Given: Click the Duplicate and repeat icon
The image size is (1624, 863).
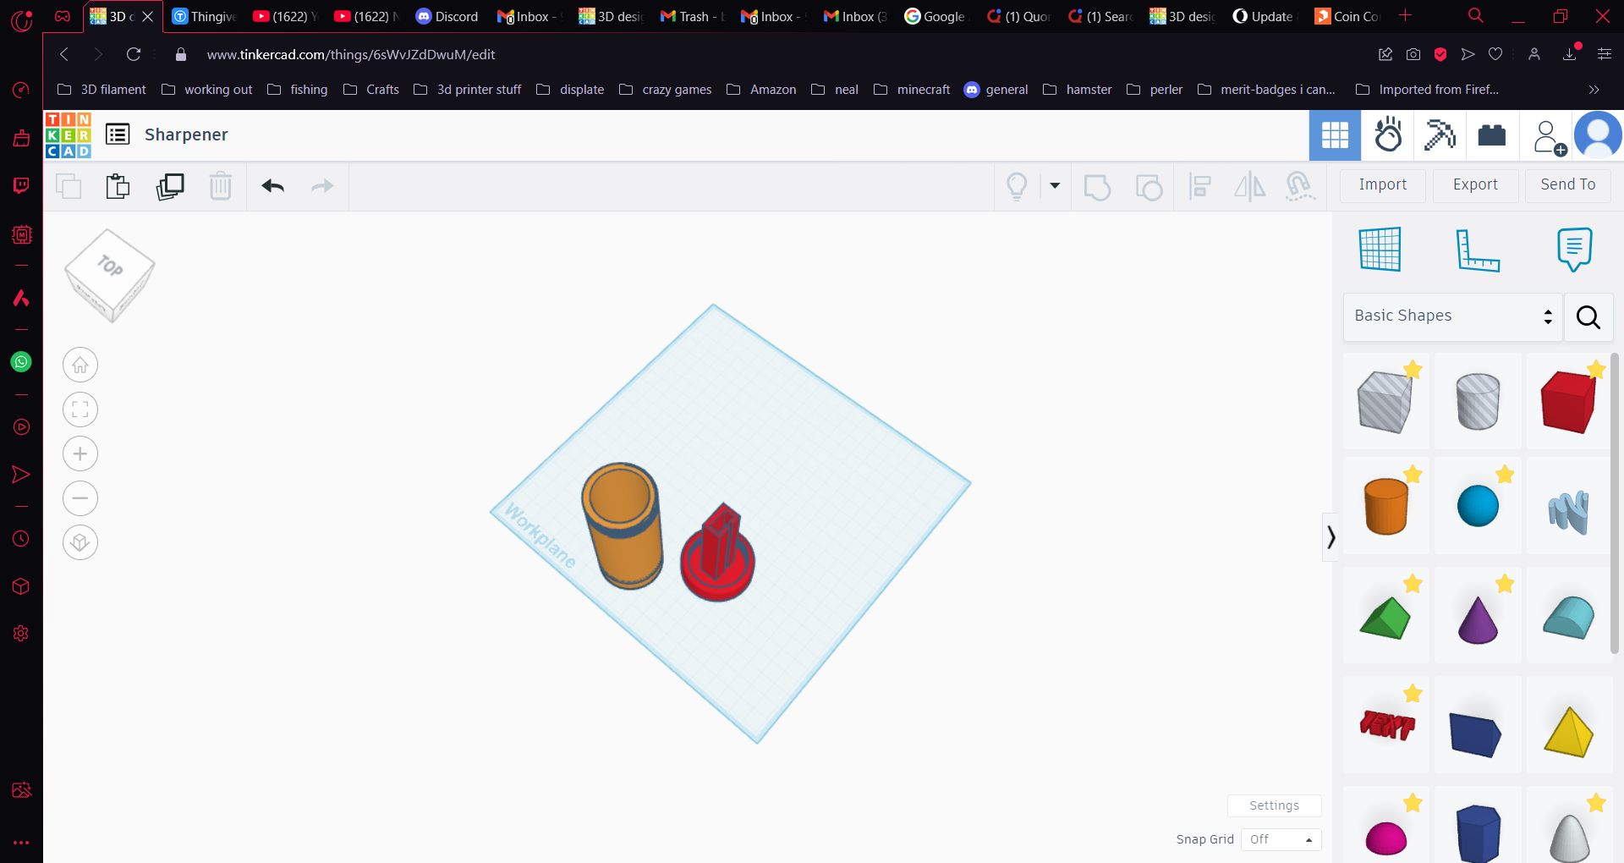Looking at the screenshot, I should tap(170, 186).
